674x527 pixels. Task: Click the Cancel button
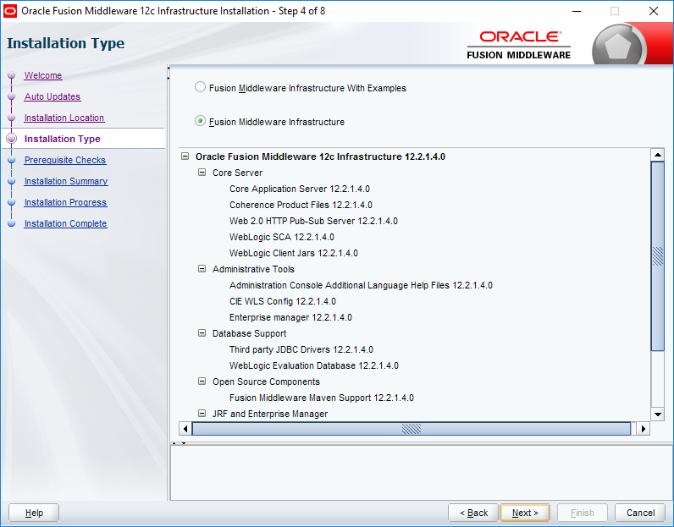click(x=640, y=513)
